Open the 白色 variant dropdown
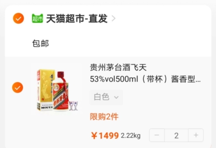 pyautogui.click(x=106, y=97)
